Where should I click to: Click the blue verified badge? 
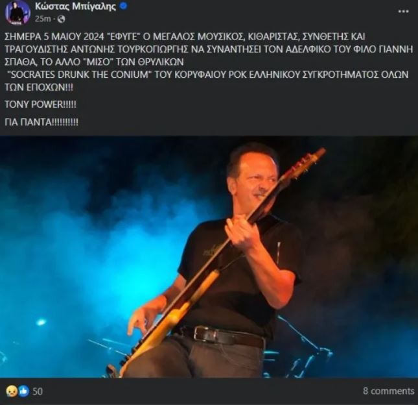point(123,6)
